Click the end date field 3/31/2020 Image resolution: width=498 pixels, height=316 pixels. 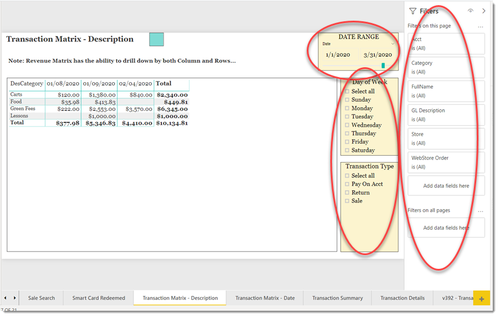(377, 55)
